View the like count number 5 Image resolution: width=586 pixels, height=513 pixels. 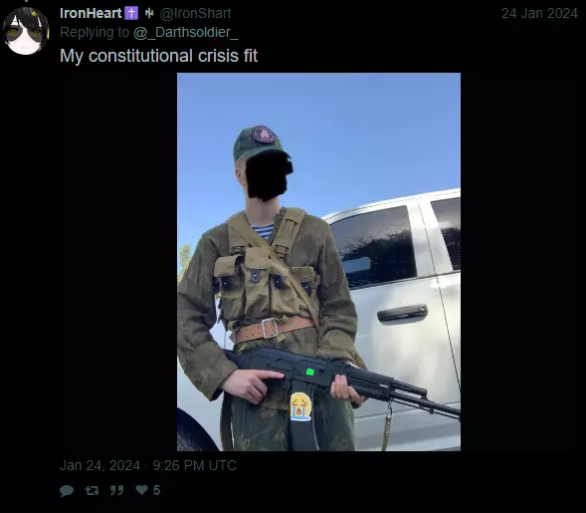pos(156,490)
